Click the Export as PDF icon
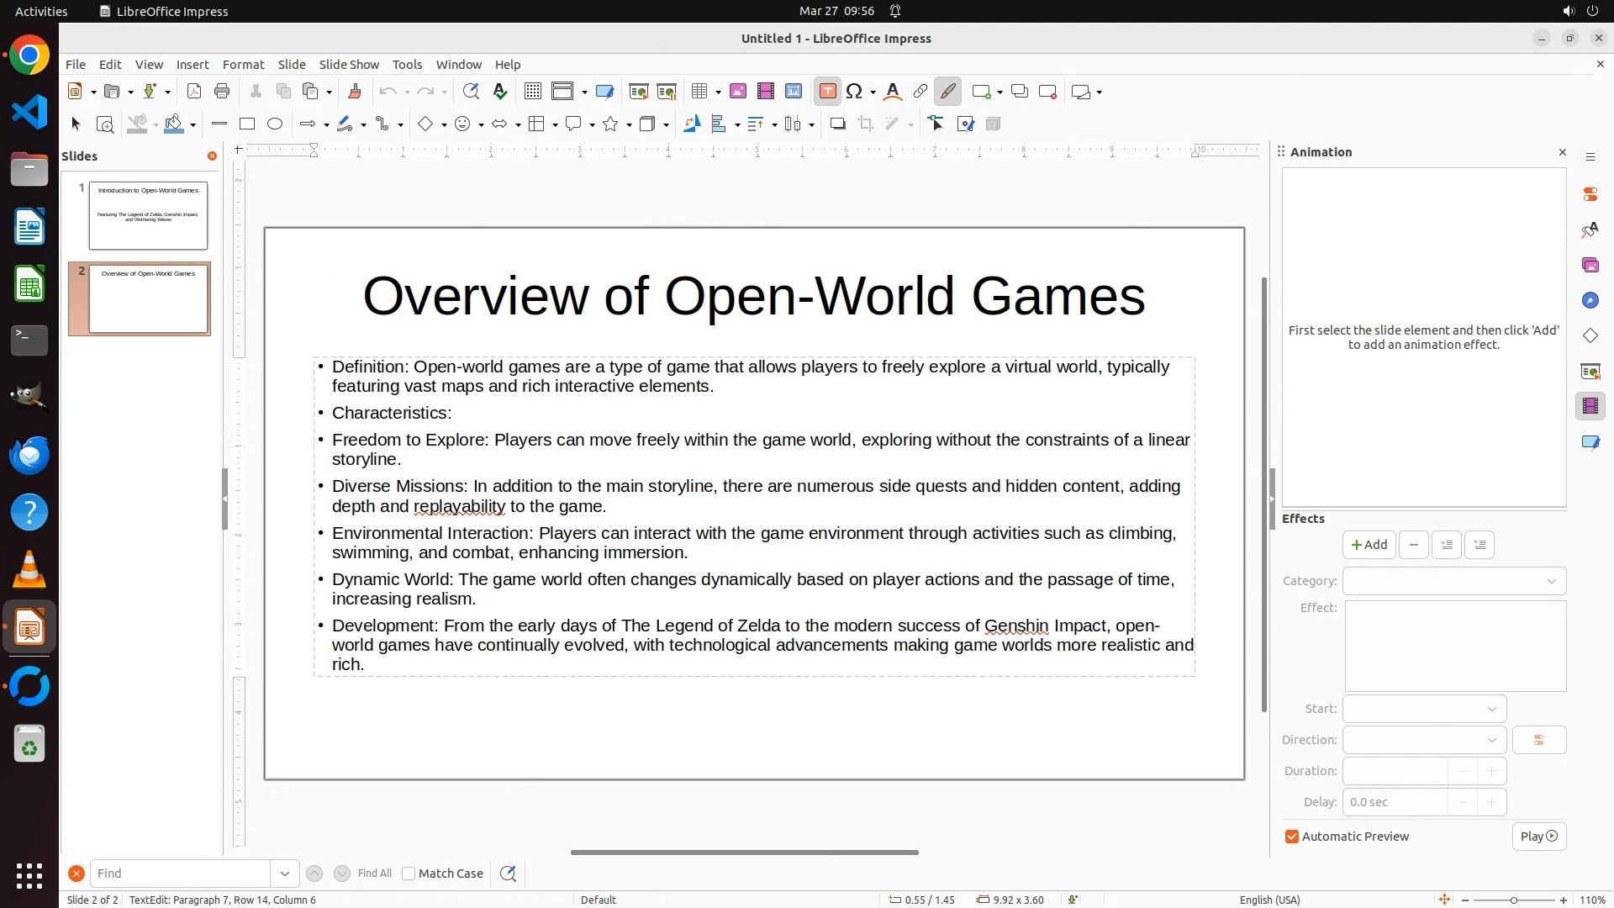1614x908 pixels. [x=194, y=92]
